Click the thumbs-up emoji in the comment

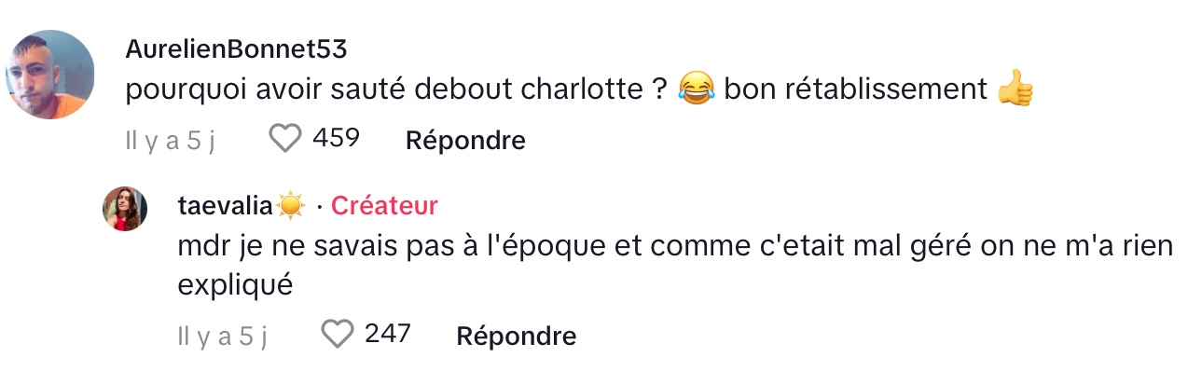pyautogui.click(x=1015, y=90)
